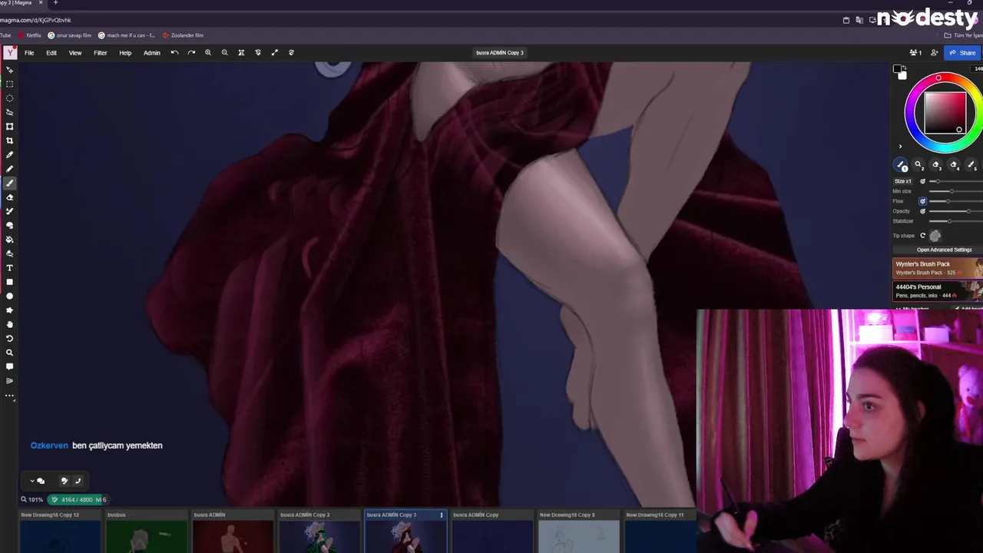Show the participants count list

[x=915, y=53]
